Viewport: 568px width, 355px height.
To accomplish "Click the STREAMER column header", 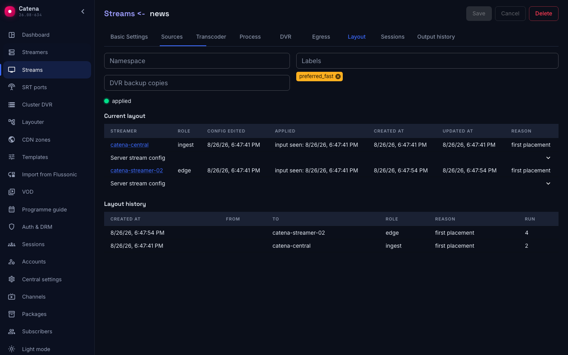I will [123, 131].
